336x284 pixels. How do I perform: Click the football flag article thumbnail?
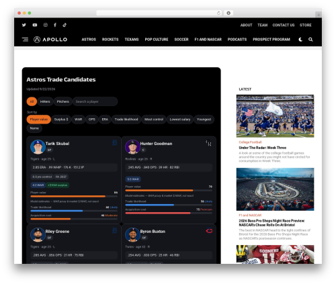click(x=275, y=116)
